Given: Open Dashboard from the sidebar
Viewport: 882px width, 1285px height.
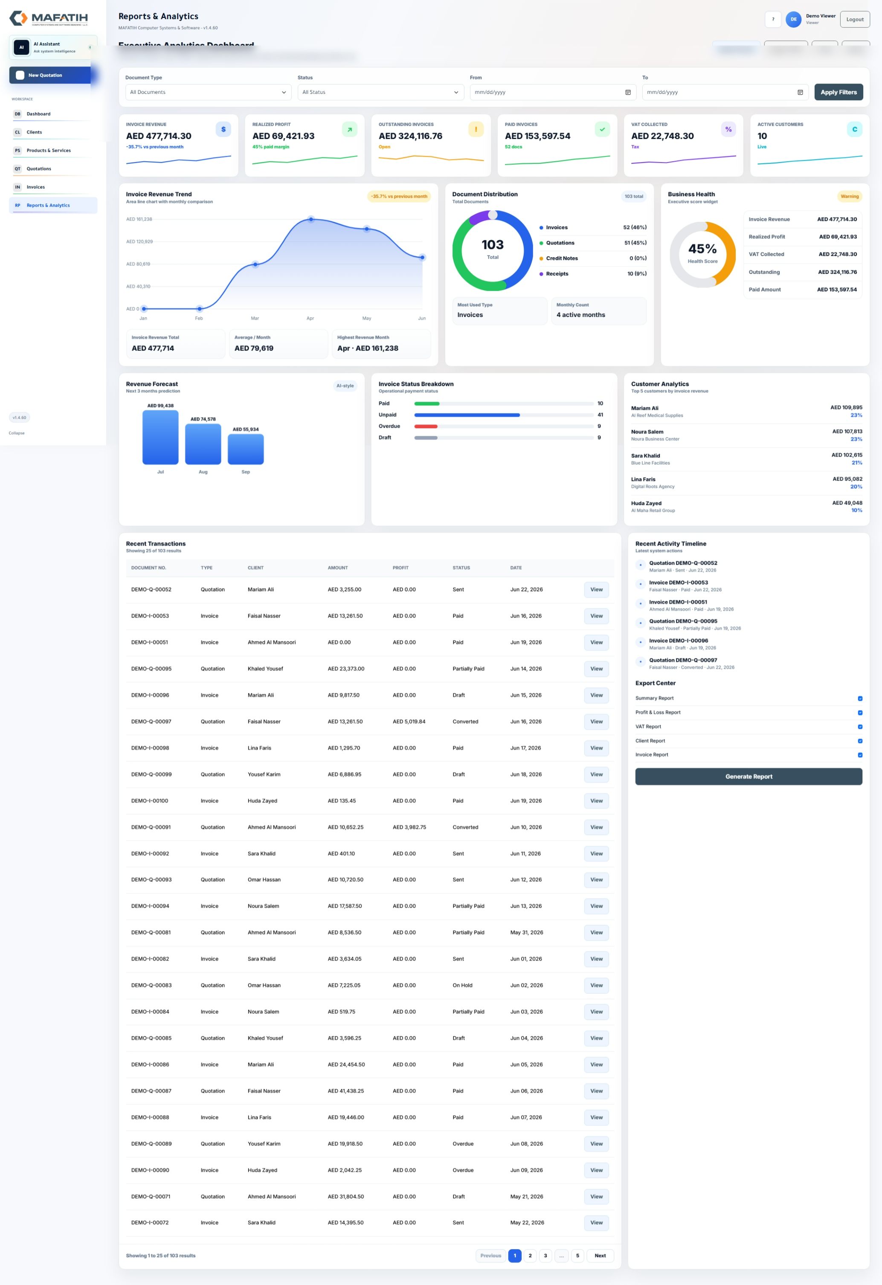Looking at the screenshot, I should pyautogui.click(x=53, y=114).
